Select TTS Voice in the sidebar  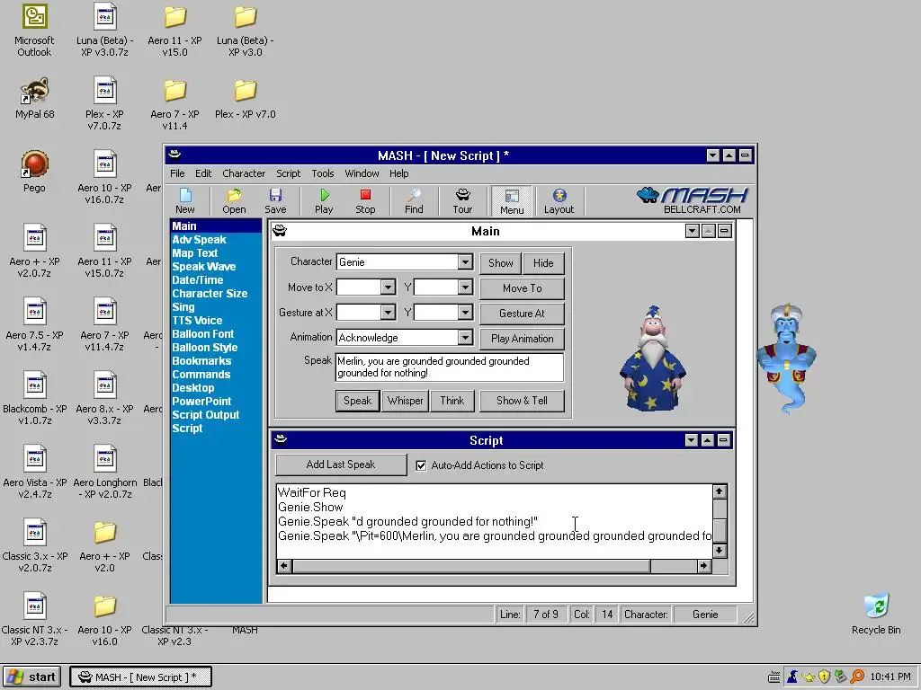click(x=197, y=321)
